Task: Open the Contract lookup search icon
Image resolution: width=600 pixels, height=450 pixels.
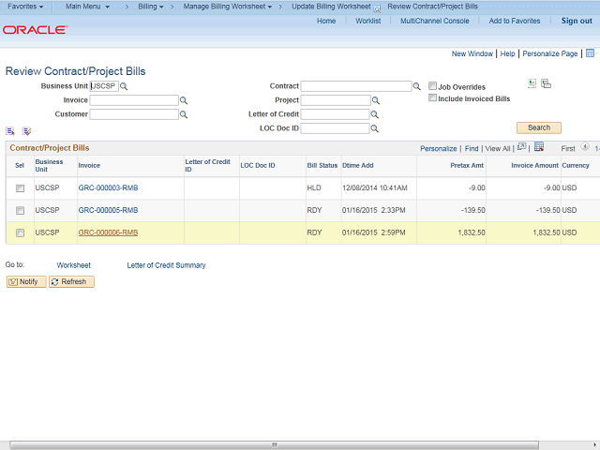Action: (x=417, y=86)
